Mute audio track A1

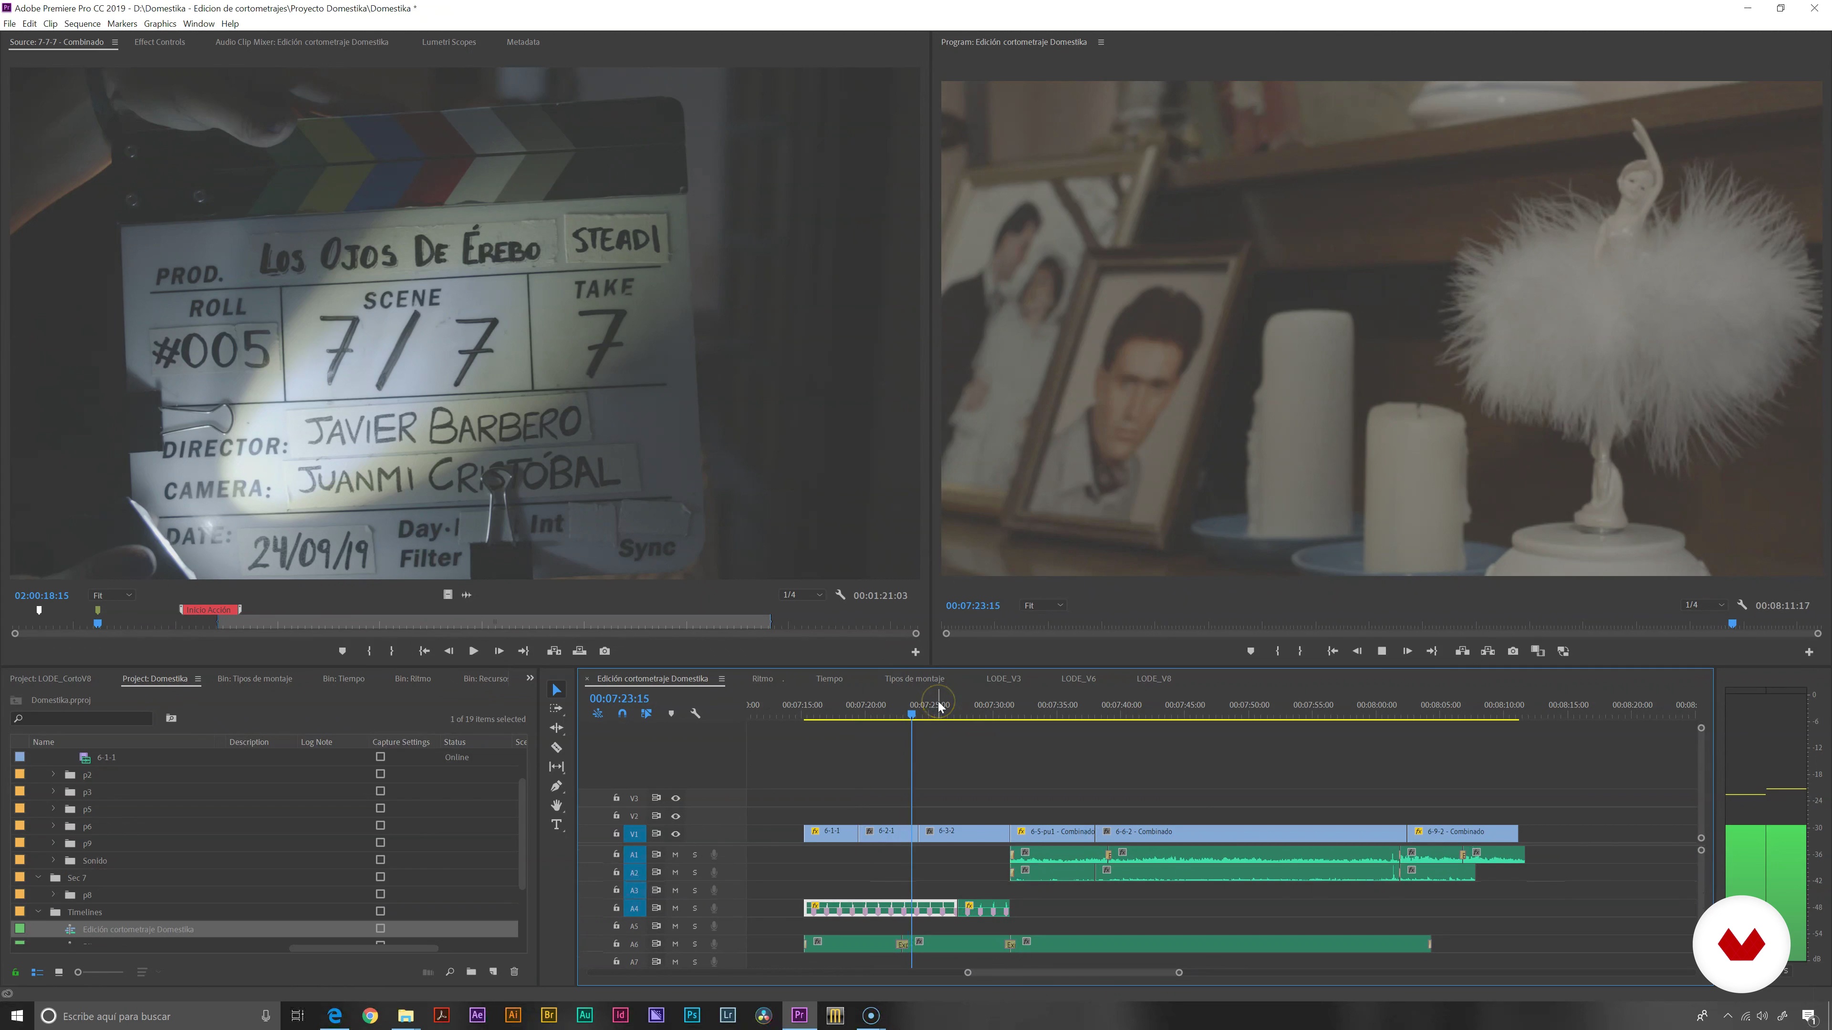pyautogui.click(x=675, y=855)
